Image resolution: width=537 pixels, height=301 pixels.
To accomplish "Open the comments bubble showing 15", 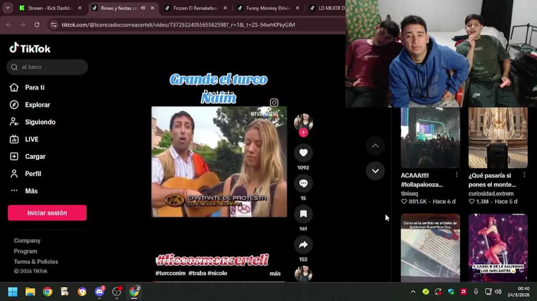I will click(x=303, y=183).
